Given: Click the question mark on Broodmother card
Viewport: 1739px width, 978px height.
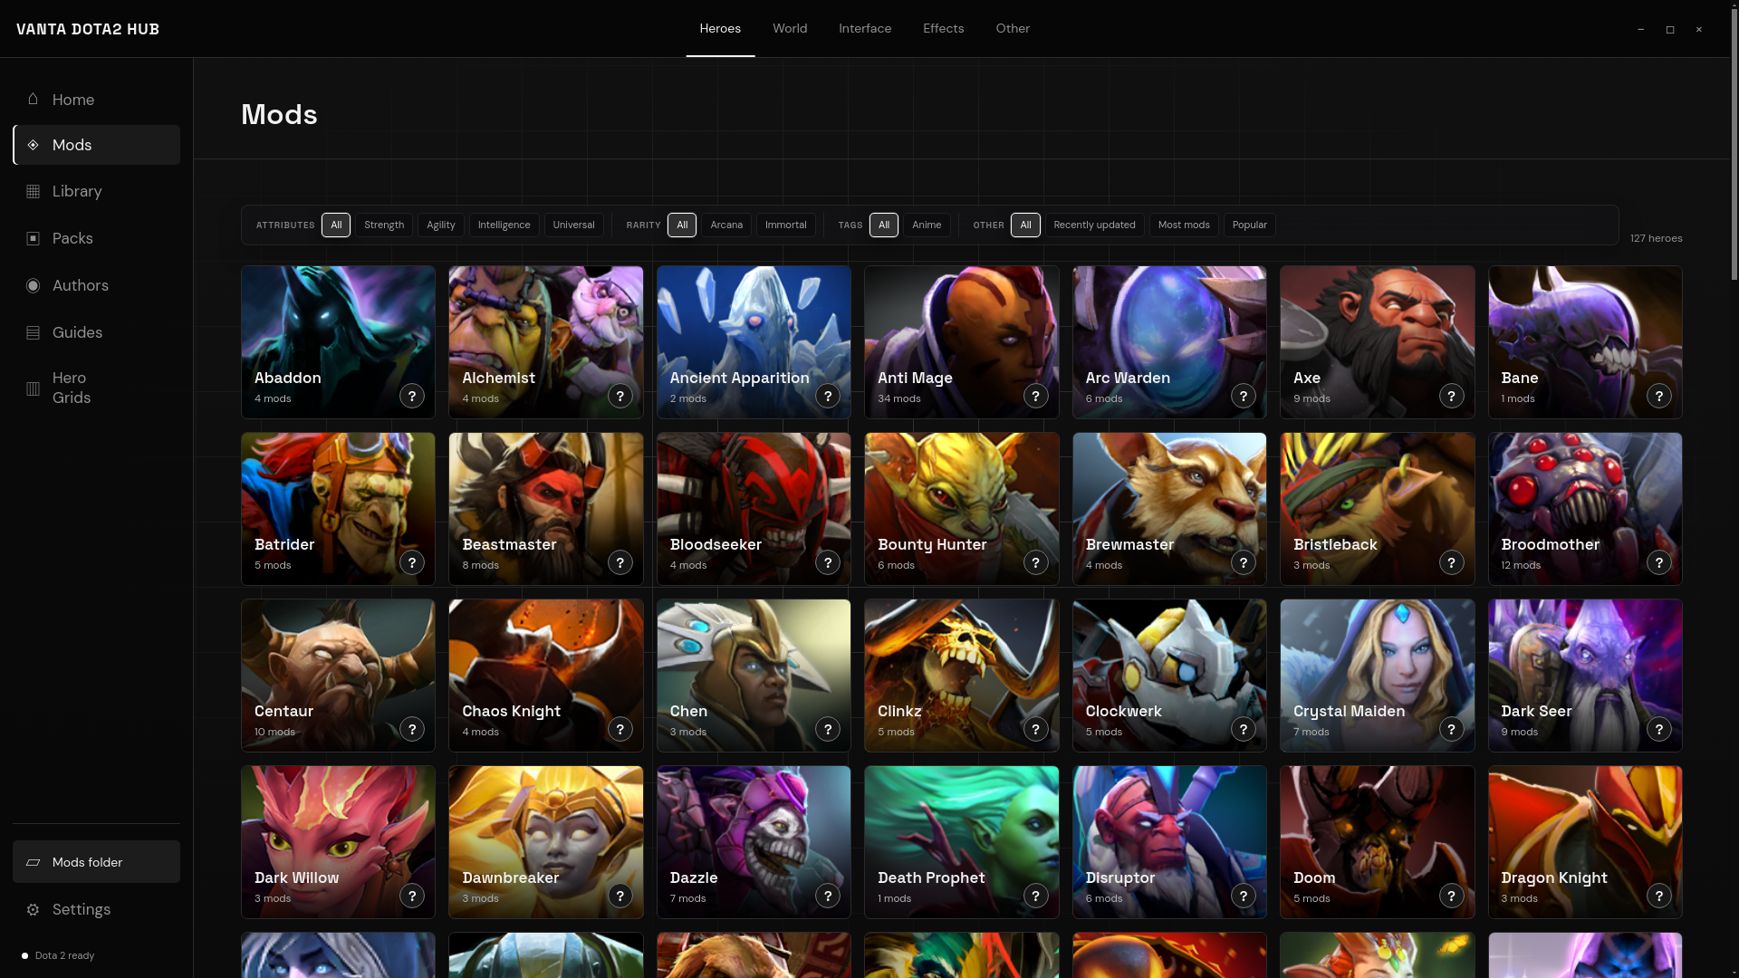Looking at the screenshot, I should pos(1658,562).
